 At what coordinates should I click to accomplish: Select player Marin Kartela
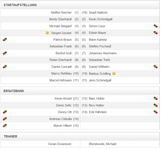(98, 40)
